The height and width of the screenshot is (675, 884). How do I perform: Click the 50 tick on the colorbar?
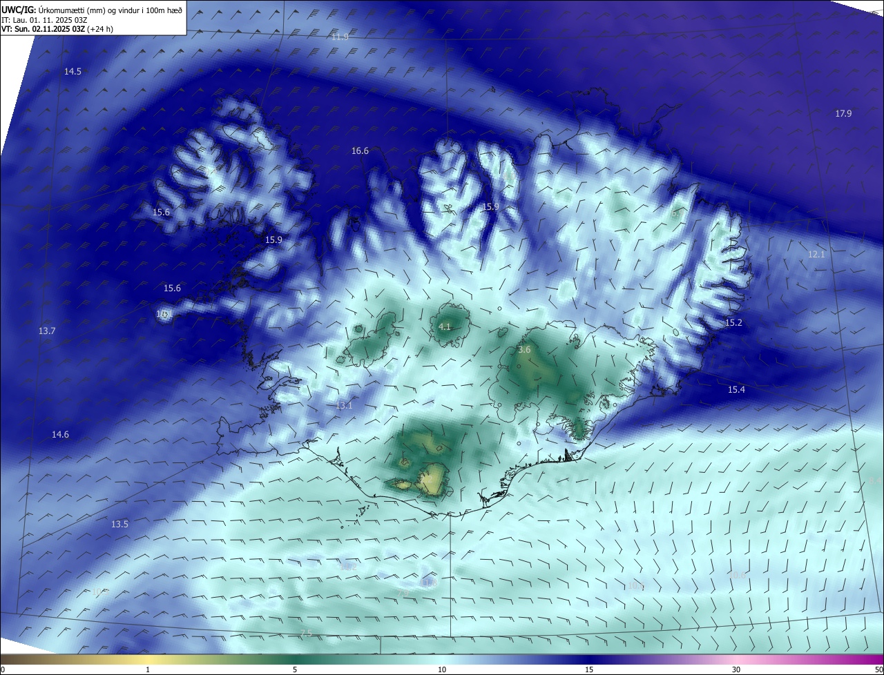878,670
